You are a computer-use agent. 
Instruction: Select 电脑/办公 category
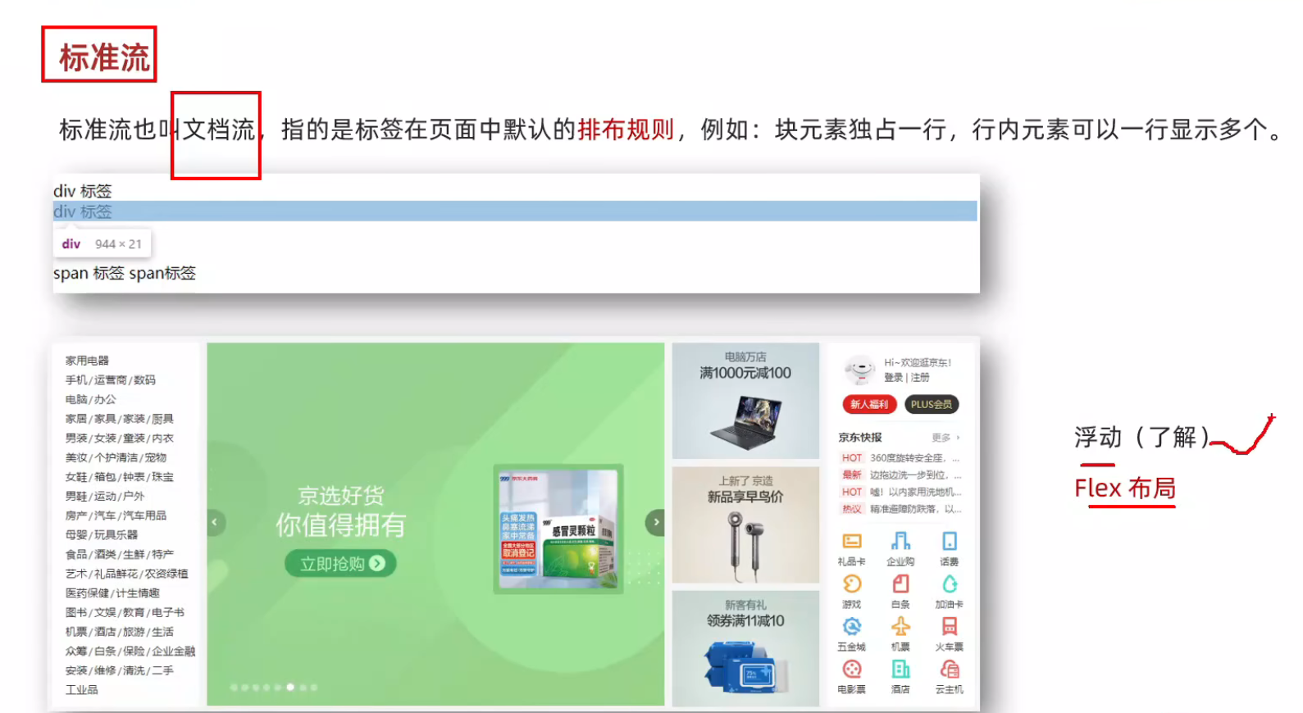(91, 400)
